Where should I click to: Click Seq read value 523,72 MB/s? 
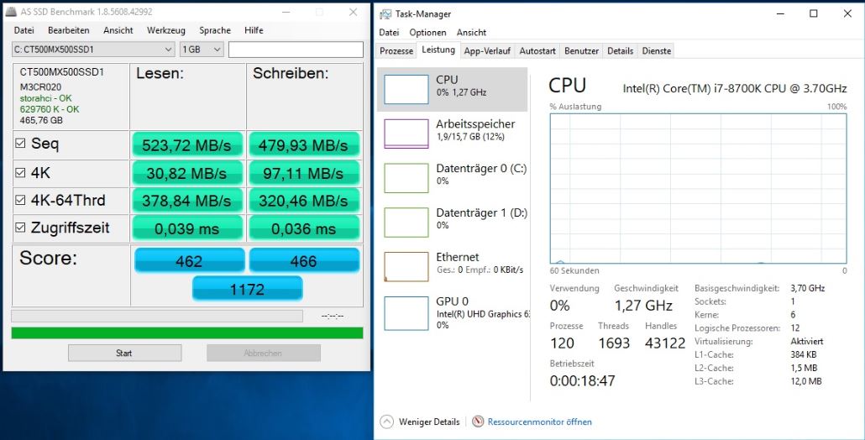(x=187, y=145)
